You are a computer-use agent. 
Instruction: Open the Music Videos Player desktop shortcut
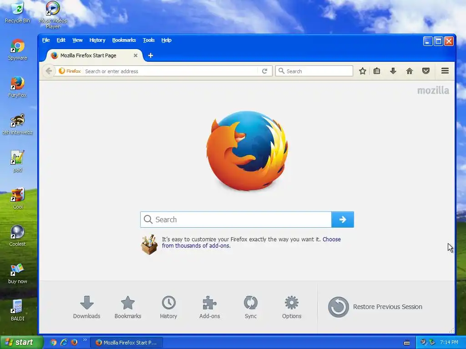tap(53, 15)
